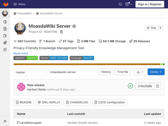The height and width of the screenshot is (126, 168).
Task: Click commit SHA 37be5b8b
Action: [x=145, y=86]
